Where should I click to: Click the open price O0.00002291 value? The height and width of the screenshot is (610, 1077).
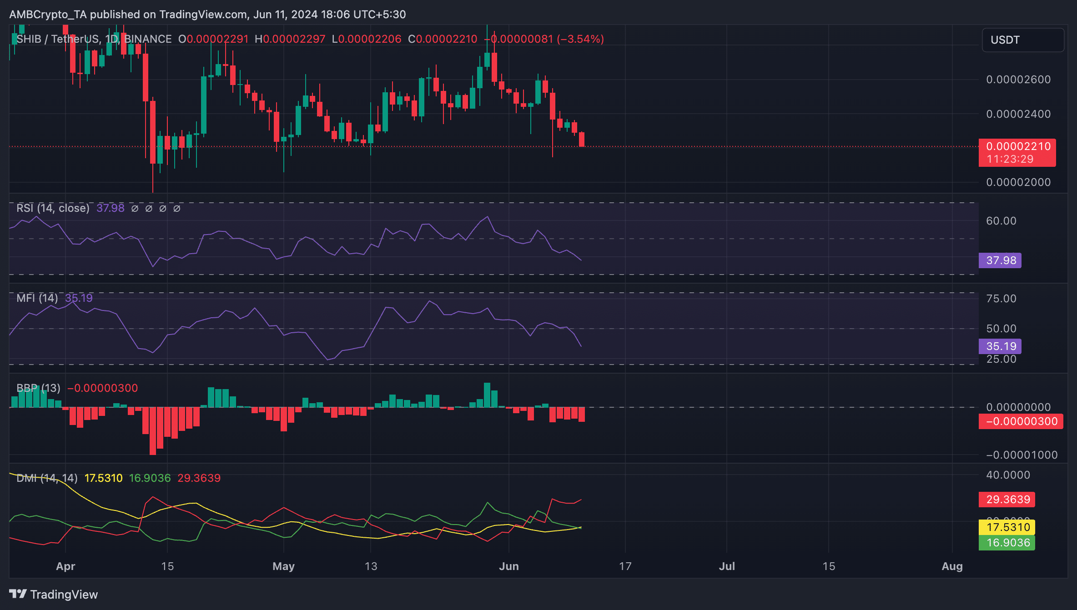coord(213,39)
